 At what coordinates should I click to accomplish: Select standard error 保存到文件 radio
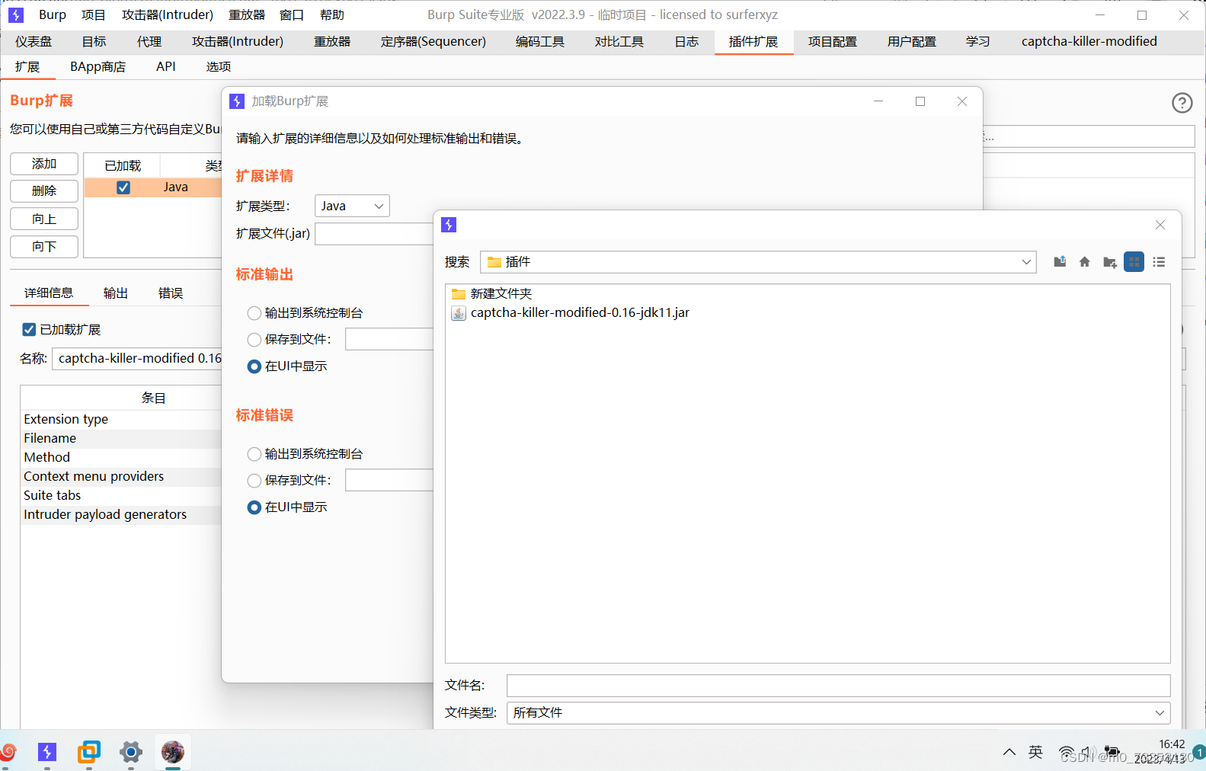coord(254,481)
